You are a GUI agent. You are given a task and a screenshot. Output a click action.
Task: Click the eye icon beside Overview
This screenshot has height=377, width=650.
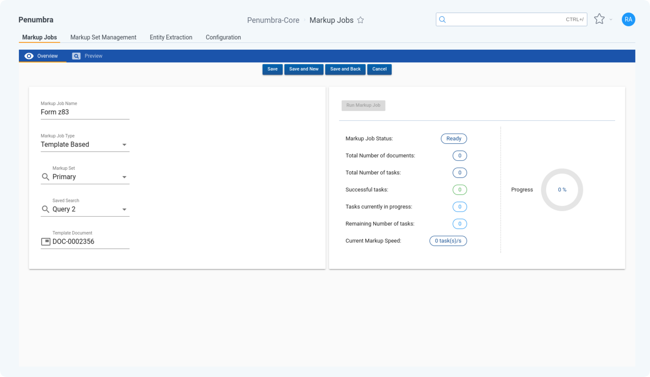(29, 56)
